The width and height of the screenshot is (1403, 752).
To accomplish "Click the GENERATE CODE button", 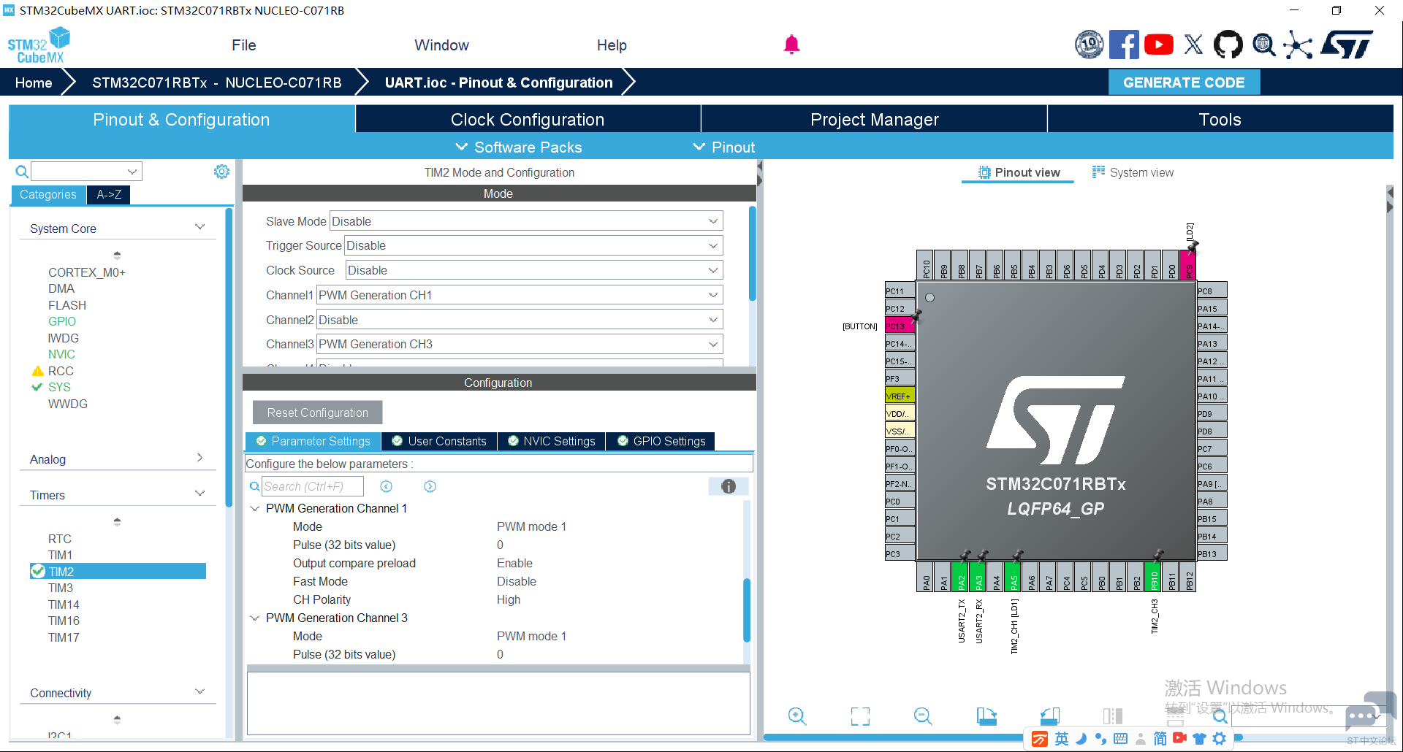I will 1184,83.
